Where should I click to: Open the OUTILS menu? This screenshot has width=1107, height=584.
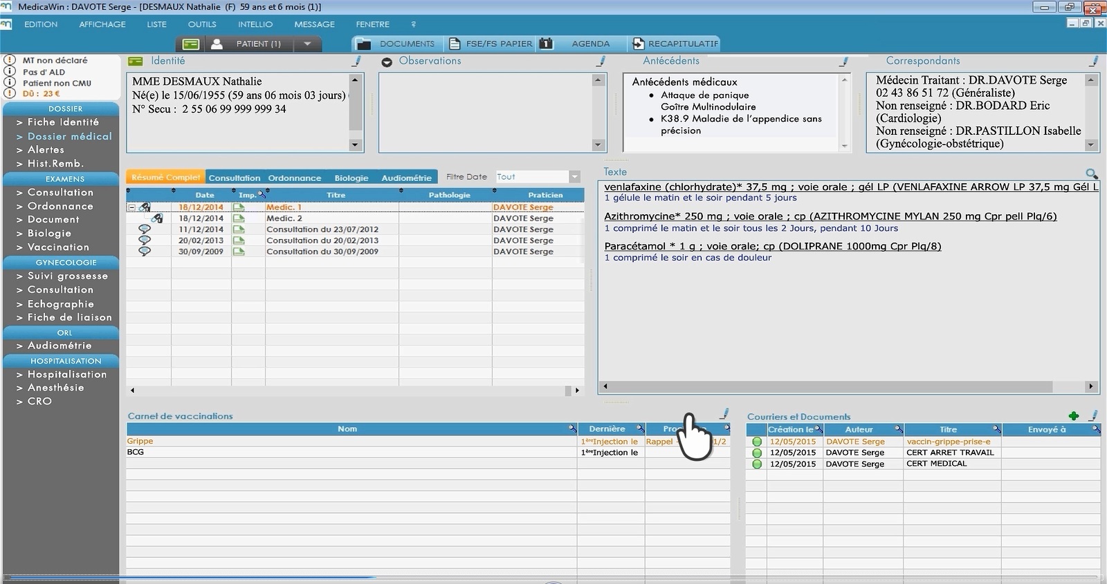(202, 24)
